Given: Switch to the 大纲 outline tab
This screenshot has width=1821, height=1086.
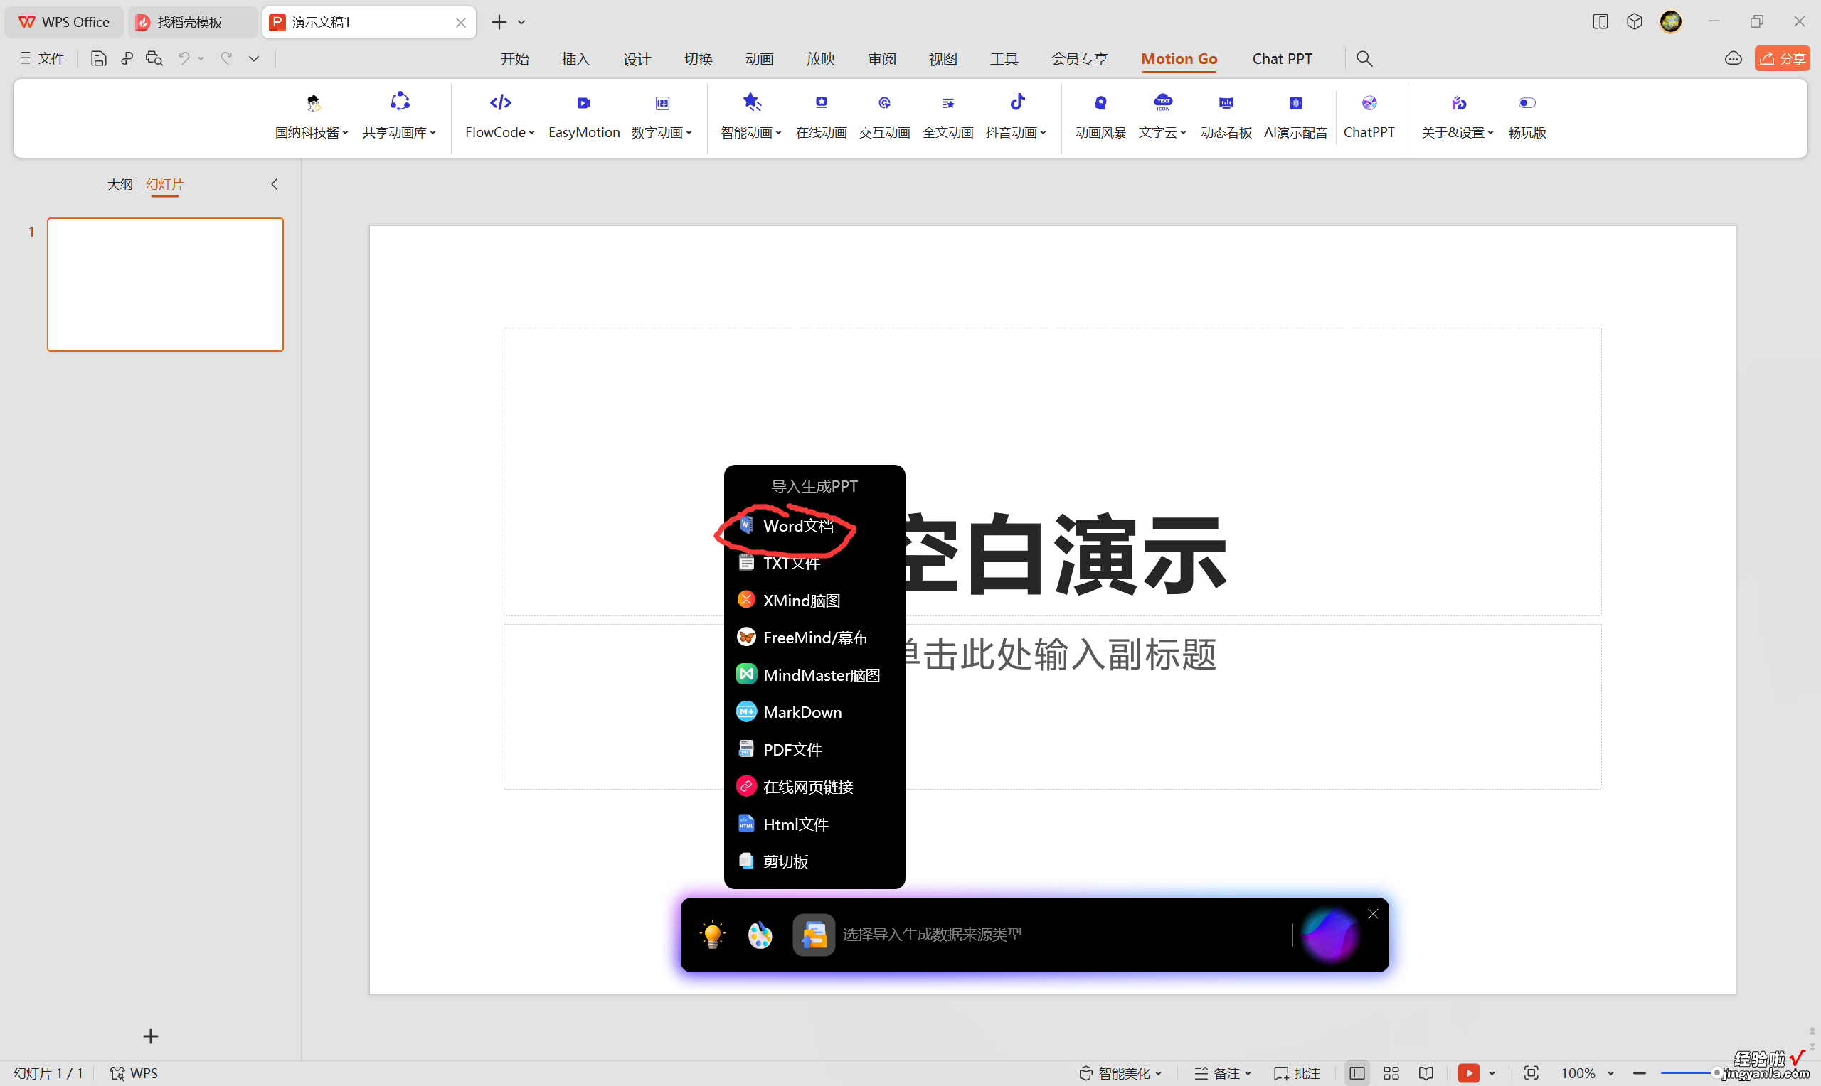Looking at the screenshot, I should click(120, 184).
